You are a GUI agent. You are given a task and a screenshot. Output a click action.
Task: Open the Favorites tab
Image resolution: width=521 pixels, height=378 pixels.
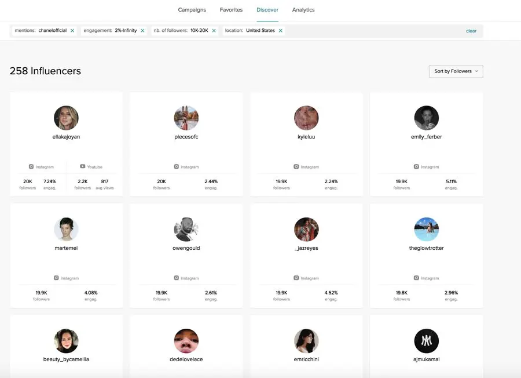click(231, 10)
